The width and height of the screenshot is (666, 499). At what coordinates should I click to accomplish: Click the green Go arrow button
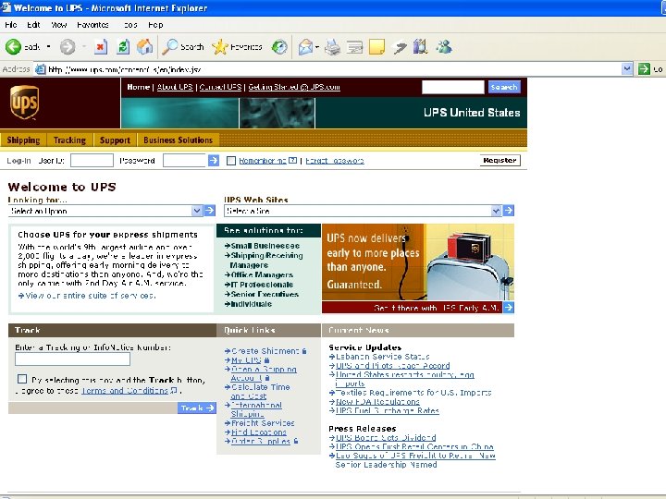click(645, 68)
